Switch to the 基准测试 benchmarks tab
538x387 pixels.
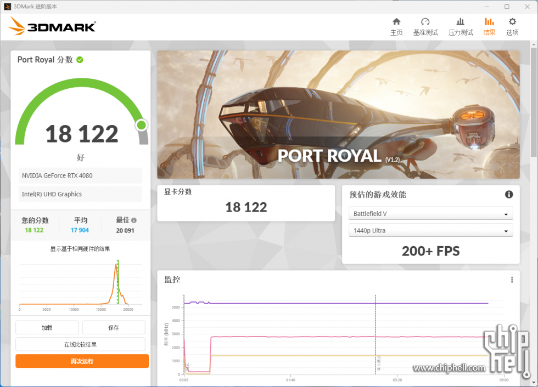pos(425,27)
